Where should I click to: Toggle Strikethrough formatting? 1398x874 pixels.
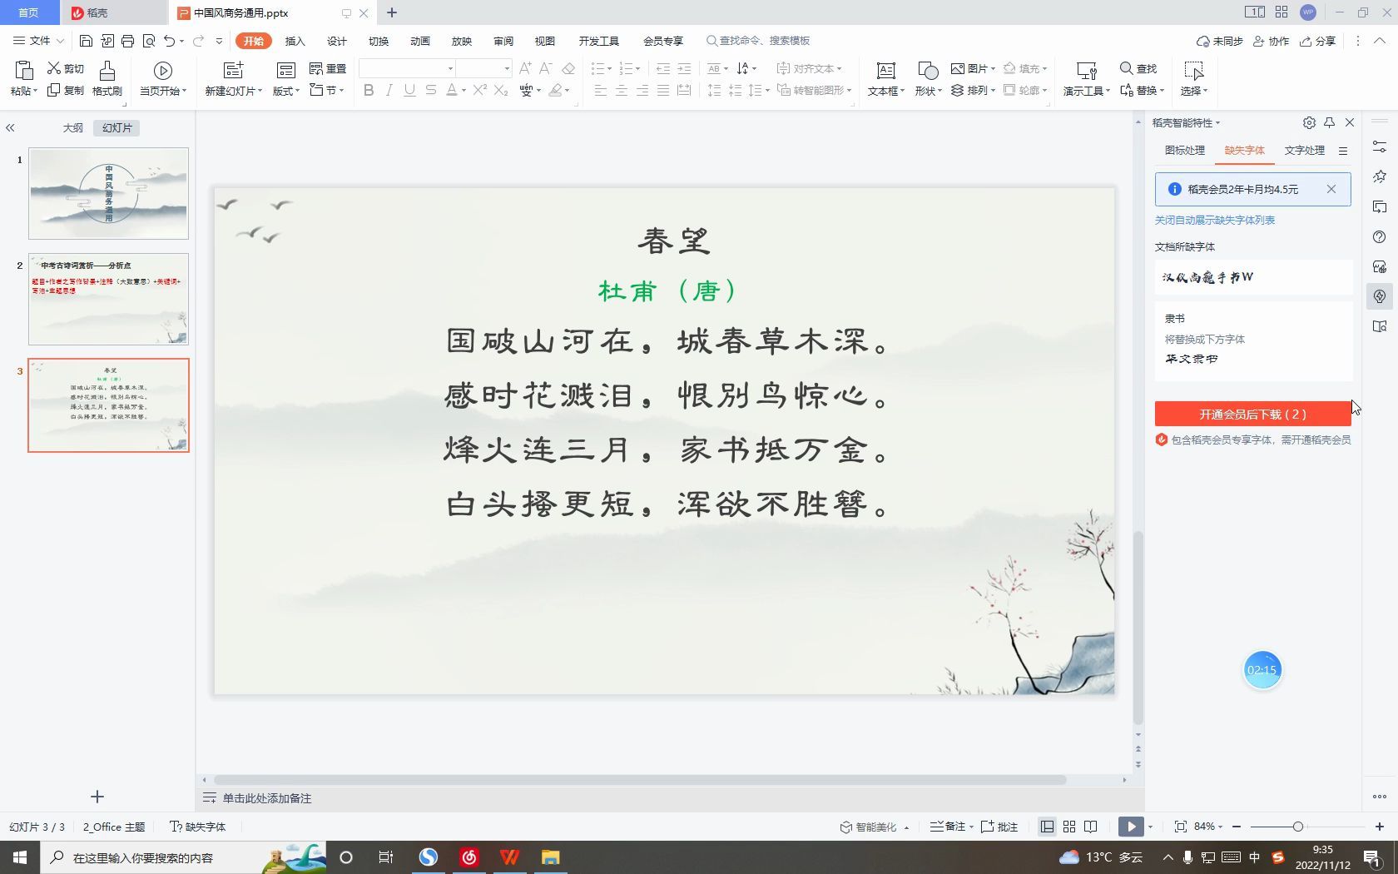(x=430, y=90)
